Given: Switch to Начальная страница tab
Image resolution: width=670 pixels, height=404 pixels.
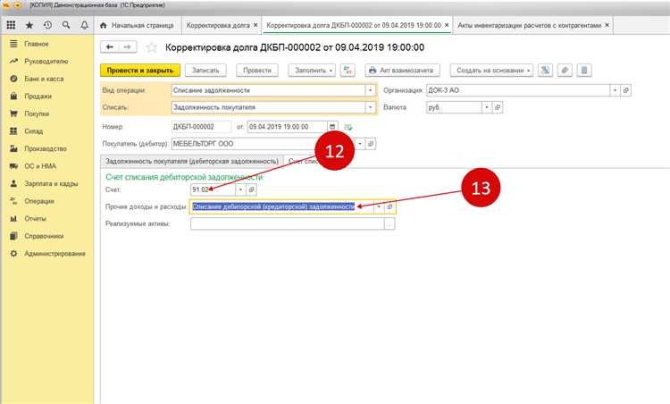Looking at the screenshot, I should click(x=138, y=25).
